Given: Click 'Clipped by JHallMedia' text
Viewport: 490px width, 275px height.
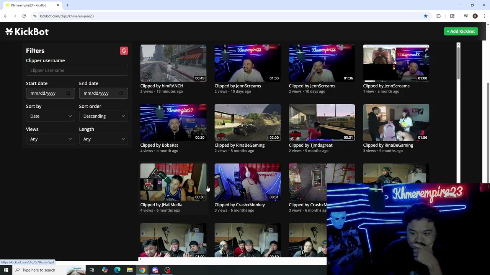Looking at the screenshot, I should click(161, 205).
